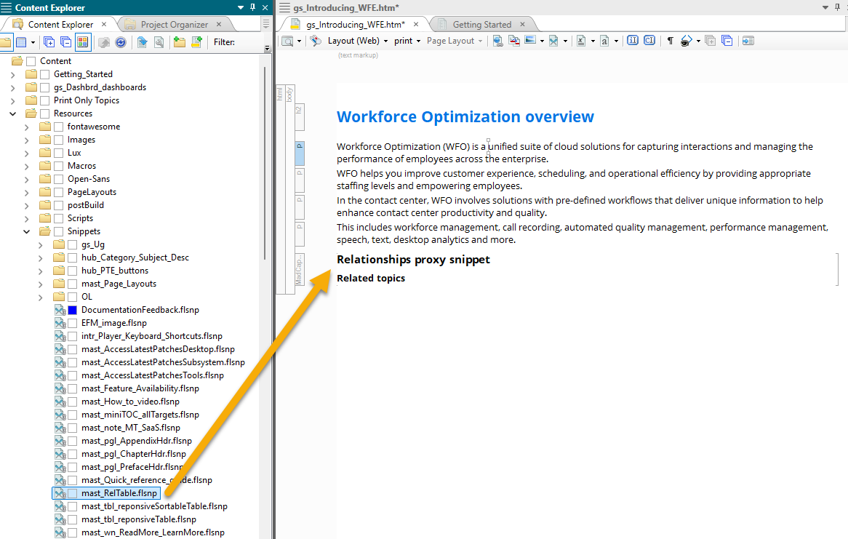Click the Expand All icon in Content Explorer
Screen dimensions: 848x539
(49, 42)
